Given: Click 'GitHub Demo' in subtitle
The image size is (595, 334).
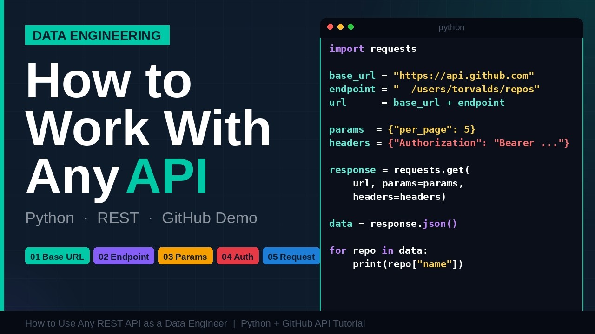Looking at the screenshot, I should pyautogui.click(x=210, y=218).
